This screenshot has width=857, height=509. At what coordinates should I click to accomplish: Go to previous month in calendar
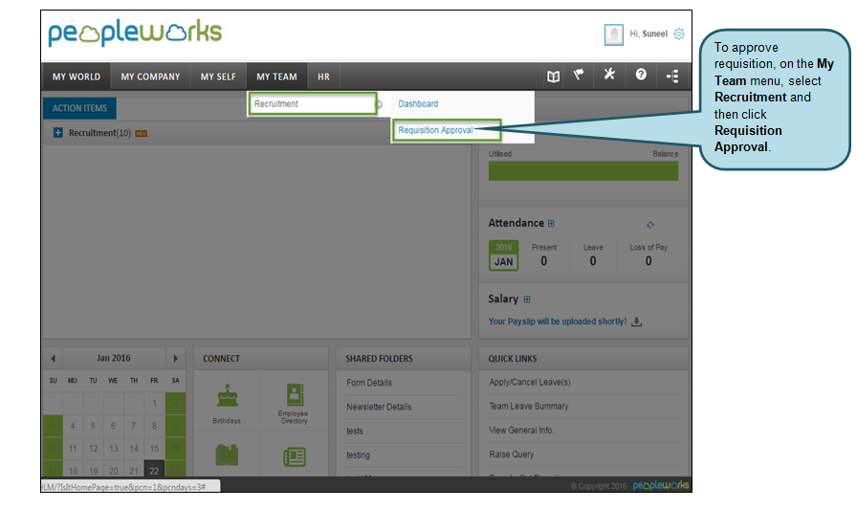pyautogui.click(x=53, y=359)
